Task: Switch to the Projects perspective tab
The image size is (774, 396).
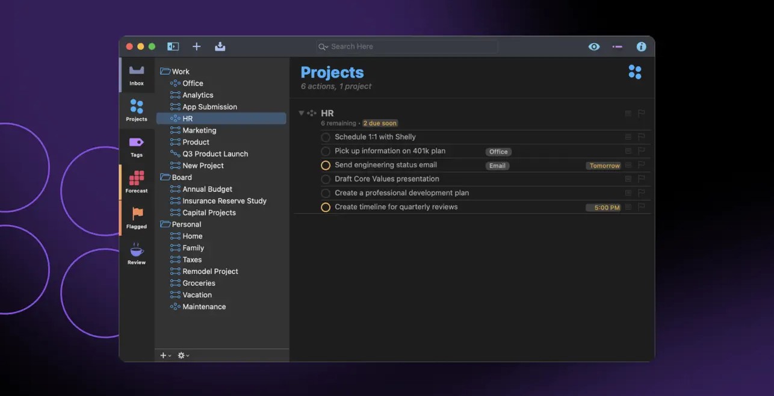Action: click(137, 111)
